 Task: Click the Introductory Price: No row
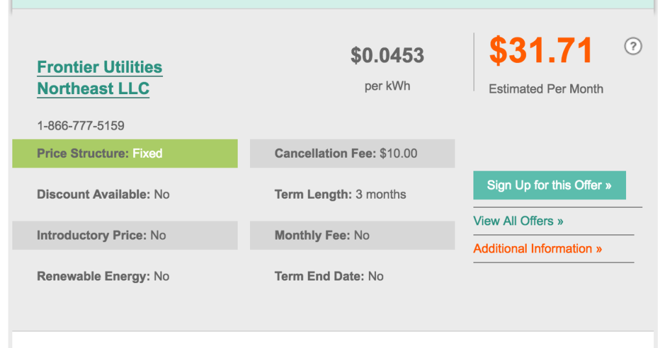click(x=125, y=235)
